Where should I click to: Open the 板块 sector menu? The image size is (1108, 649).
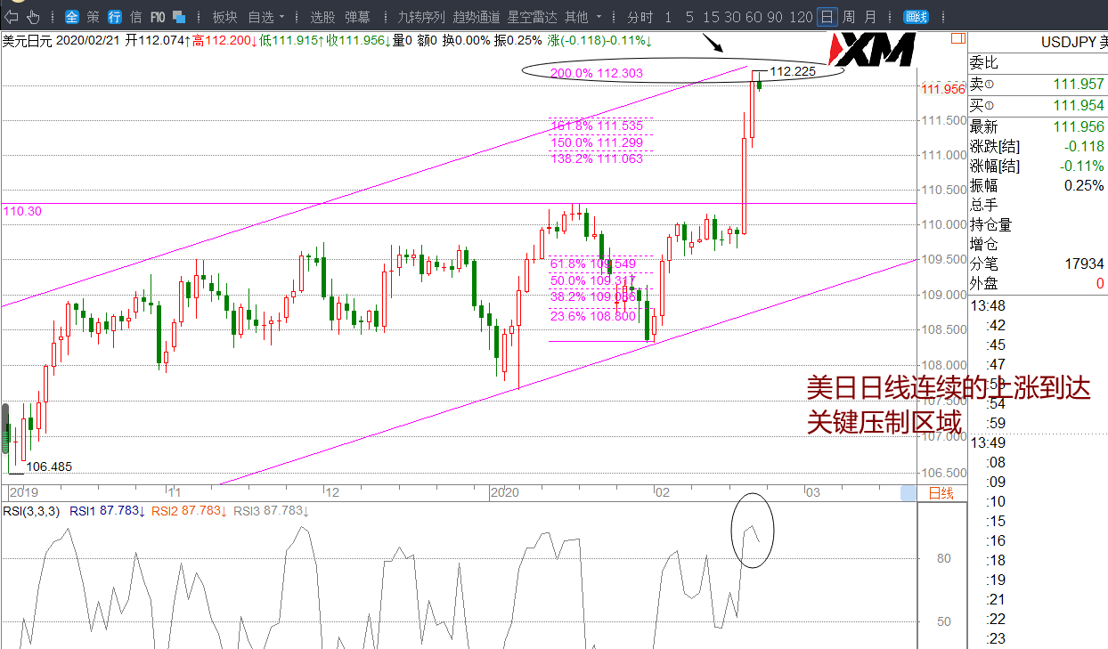[x=224, y=16]
